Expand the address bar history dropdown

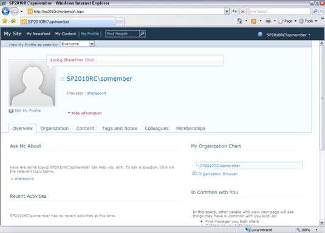227,11
